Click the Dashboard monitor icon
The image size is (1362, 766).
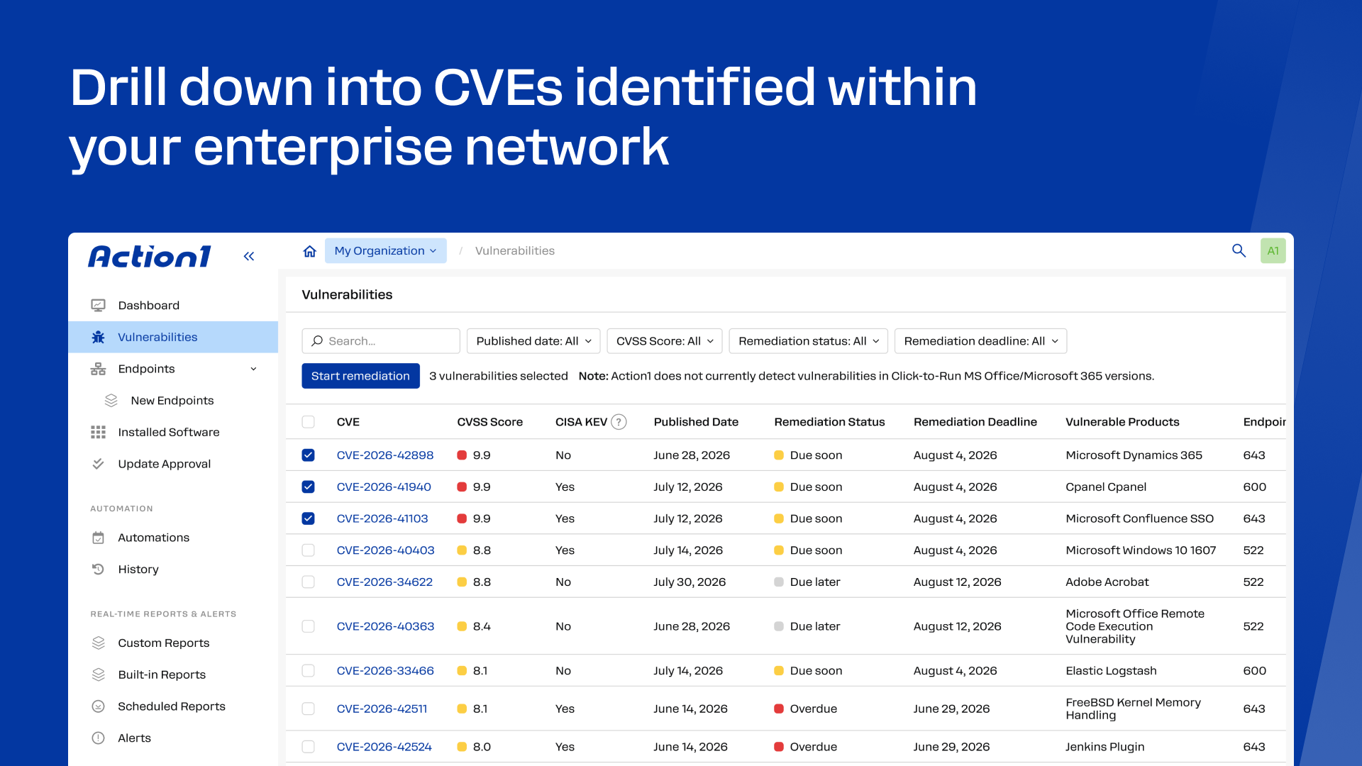(x=99, y=305)
